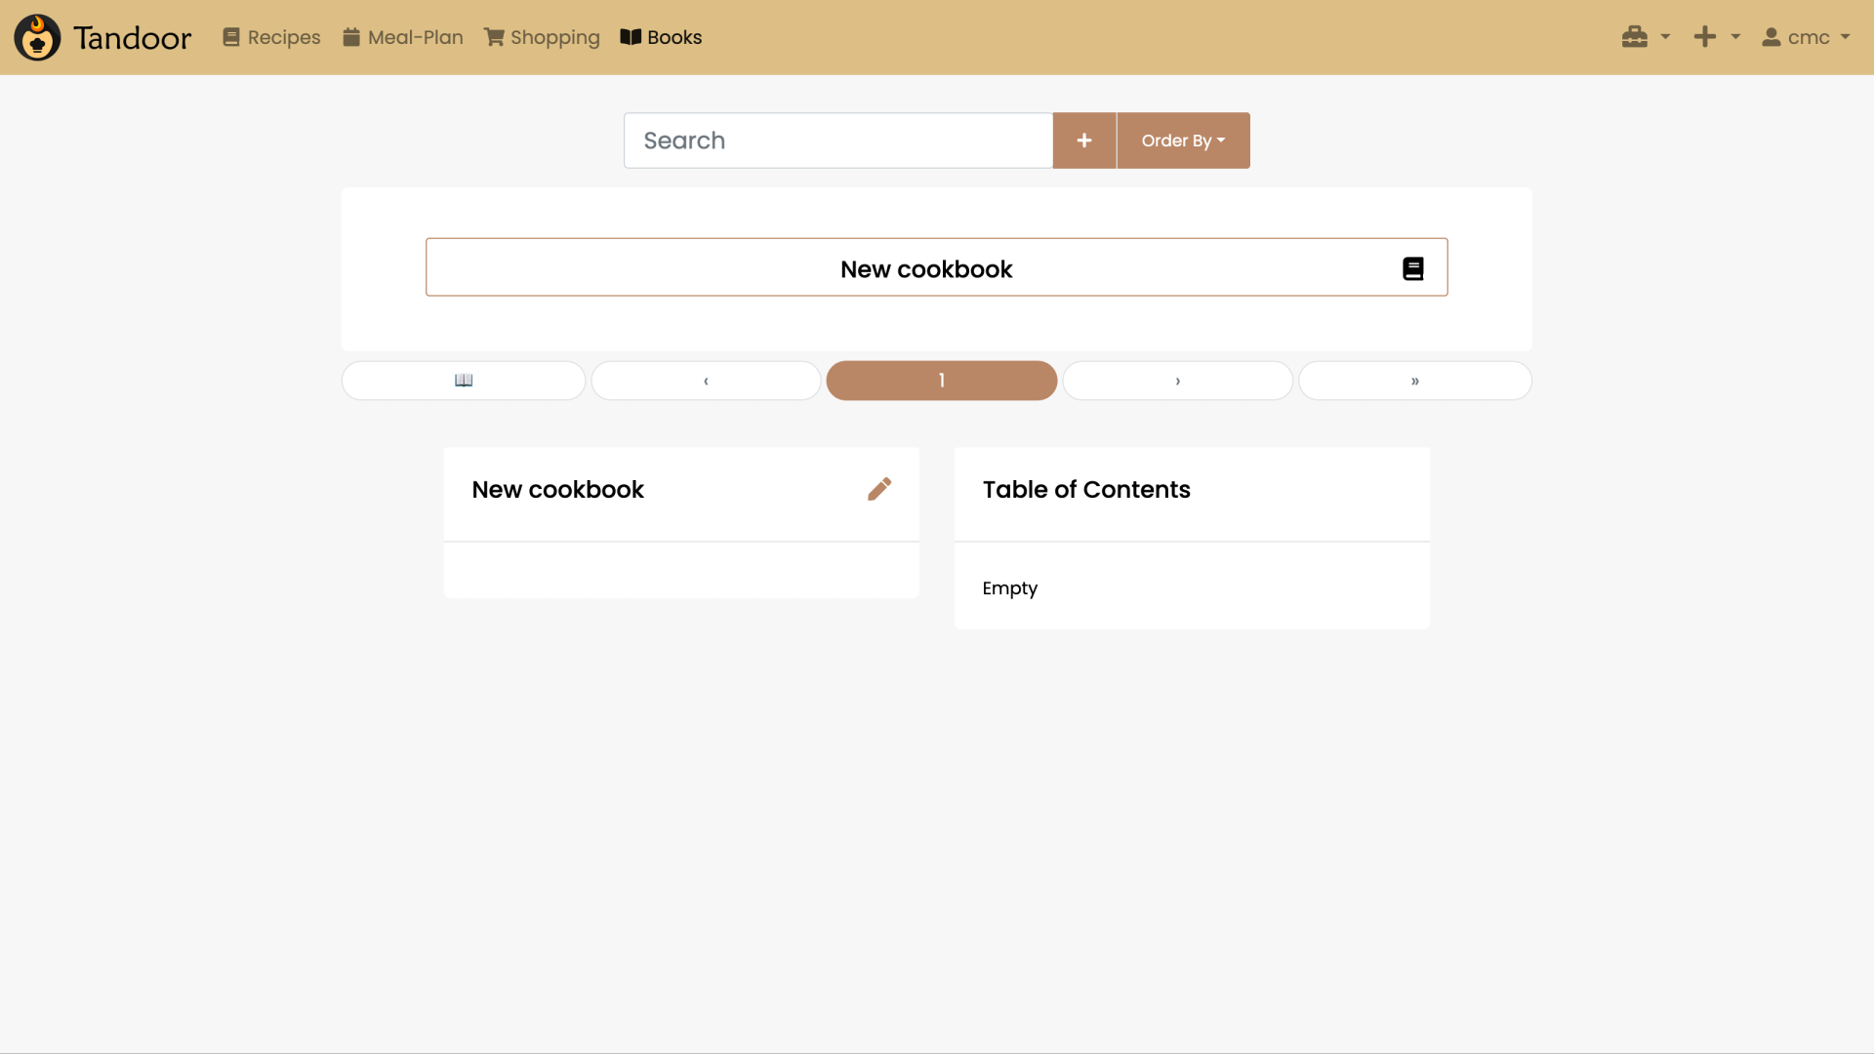
Task: Click the plus button beside Search
Action: tap(1083, 141)
